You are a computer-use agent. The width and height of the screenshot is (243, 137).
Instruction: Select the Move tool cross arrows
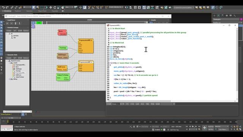coord(50,7)
